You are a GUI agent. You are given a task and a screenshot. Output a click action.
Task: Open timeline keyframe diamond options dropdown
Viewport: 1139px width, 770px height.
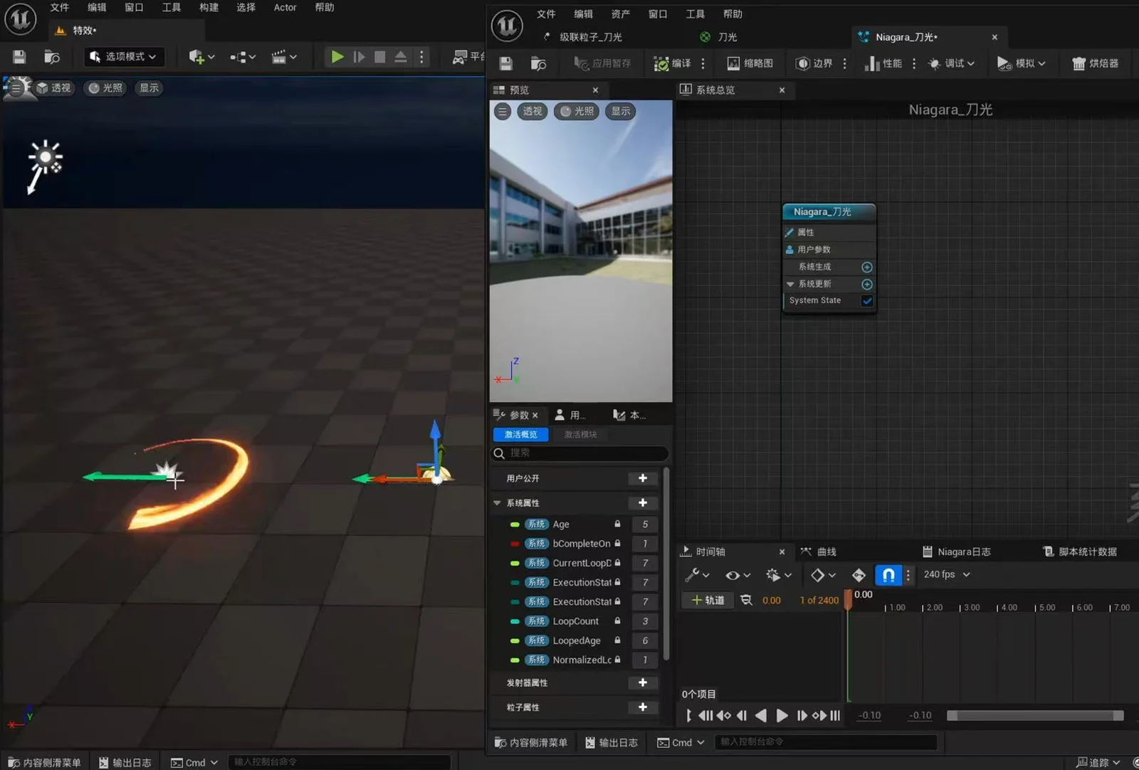coord(823,575)
